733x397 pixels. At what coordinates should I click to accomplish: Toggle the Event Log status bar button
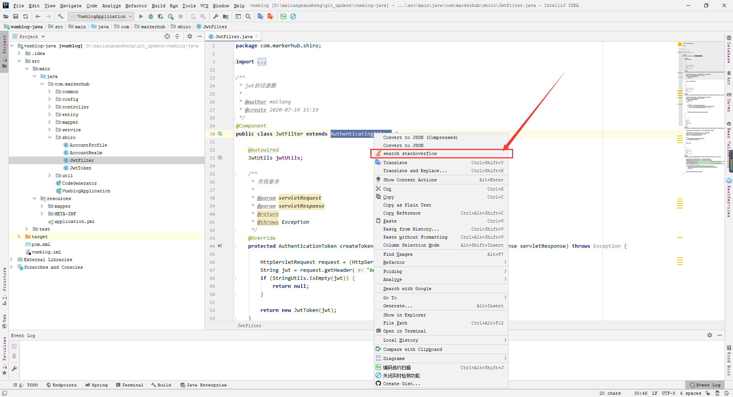(x=705, y=385)
